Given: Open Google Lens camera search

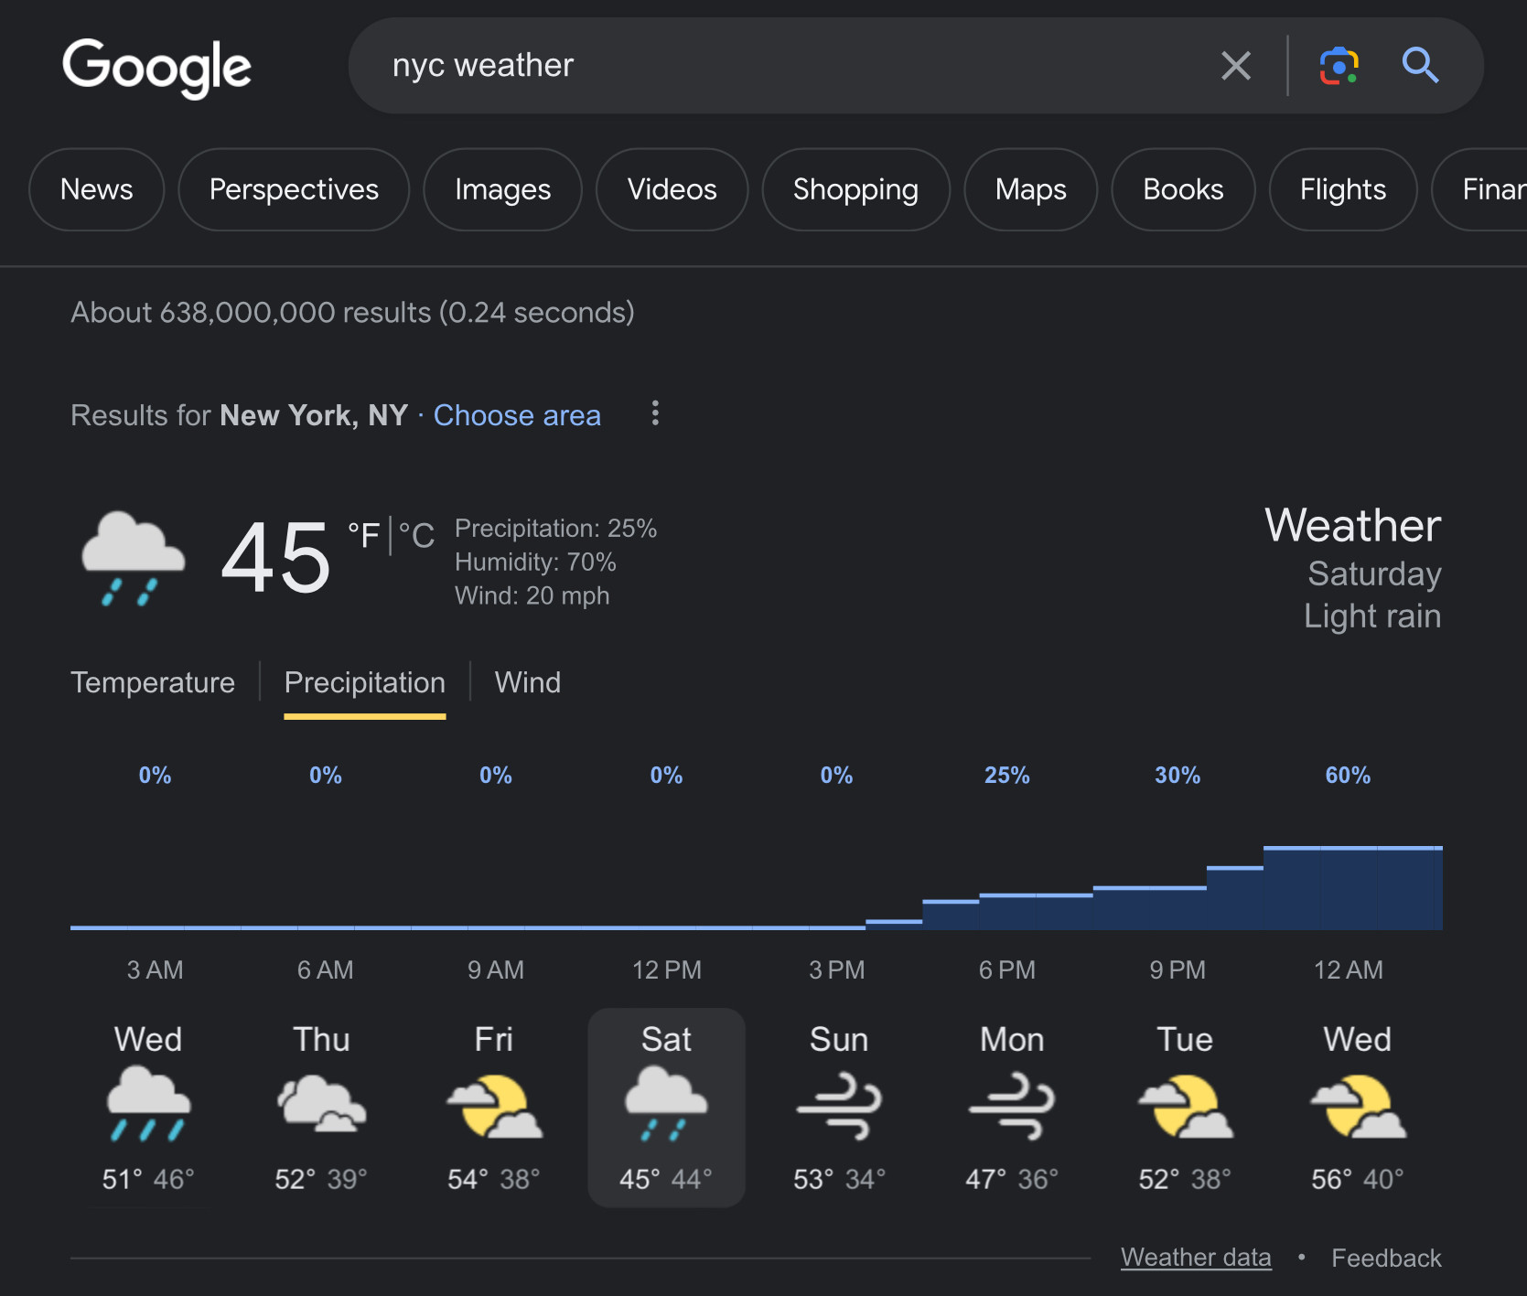Looking at the screenshot, I should click(1339, 66).
